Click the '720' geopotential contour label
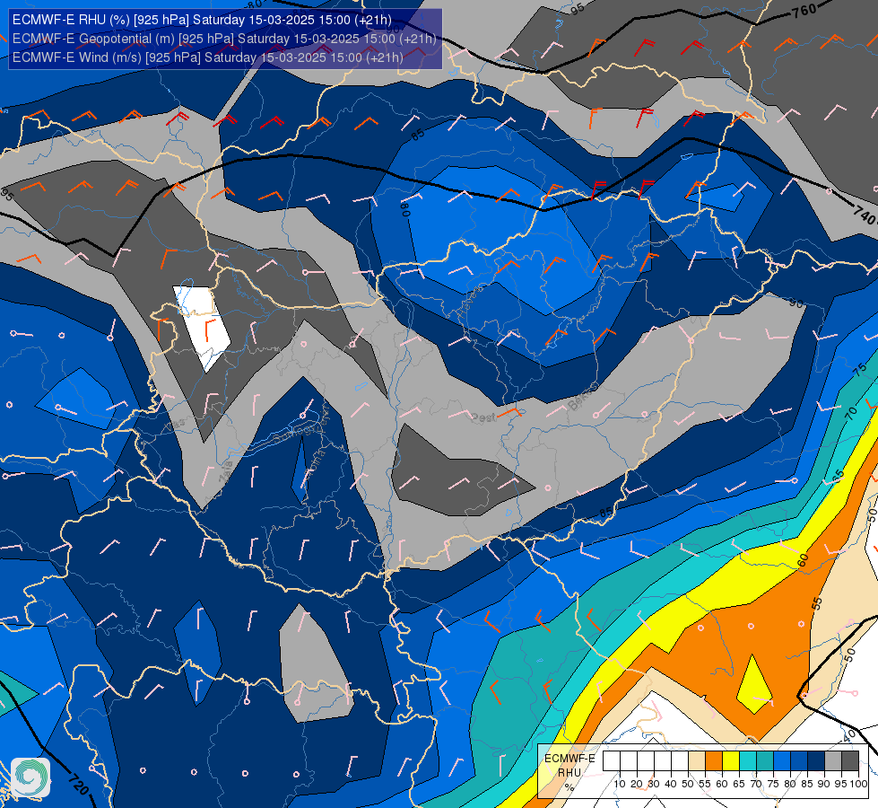This screenshot has height=808, width=878. pos(78,784)
